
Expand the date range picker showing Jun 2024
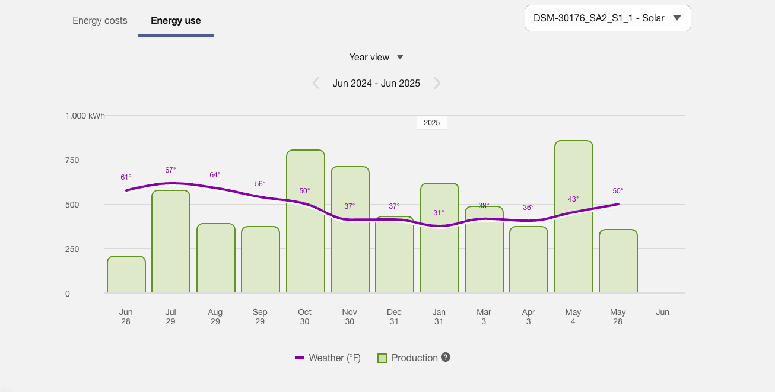tap(377, 83)
